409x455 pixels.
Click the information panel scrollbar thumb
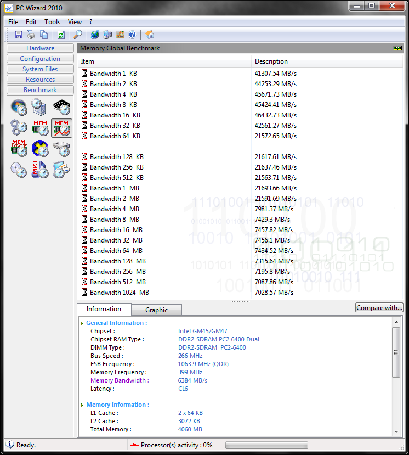[x=396, y=352]
